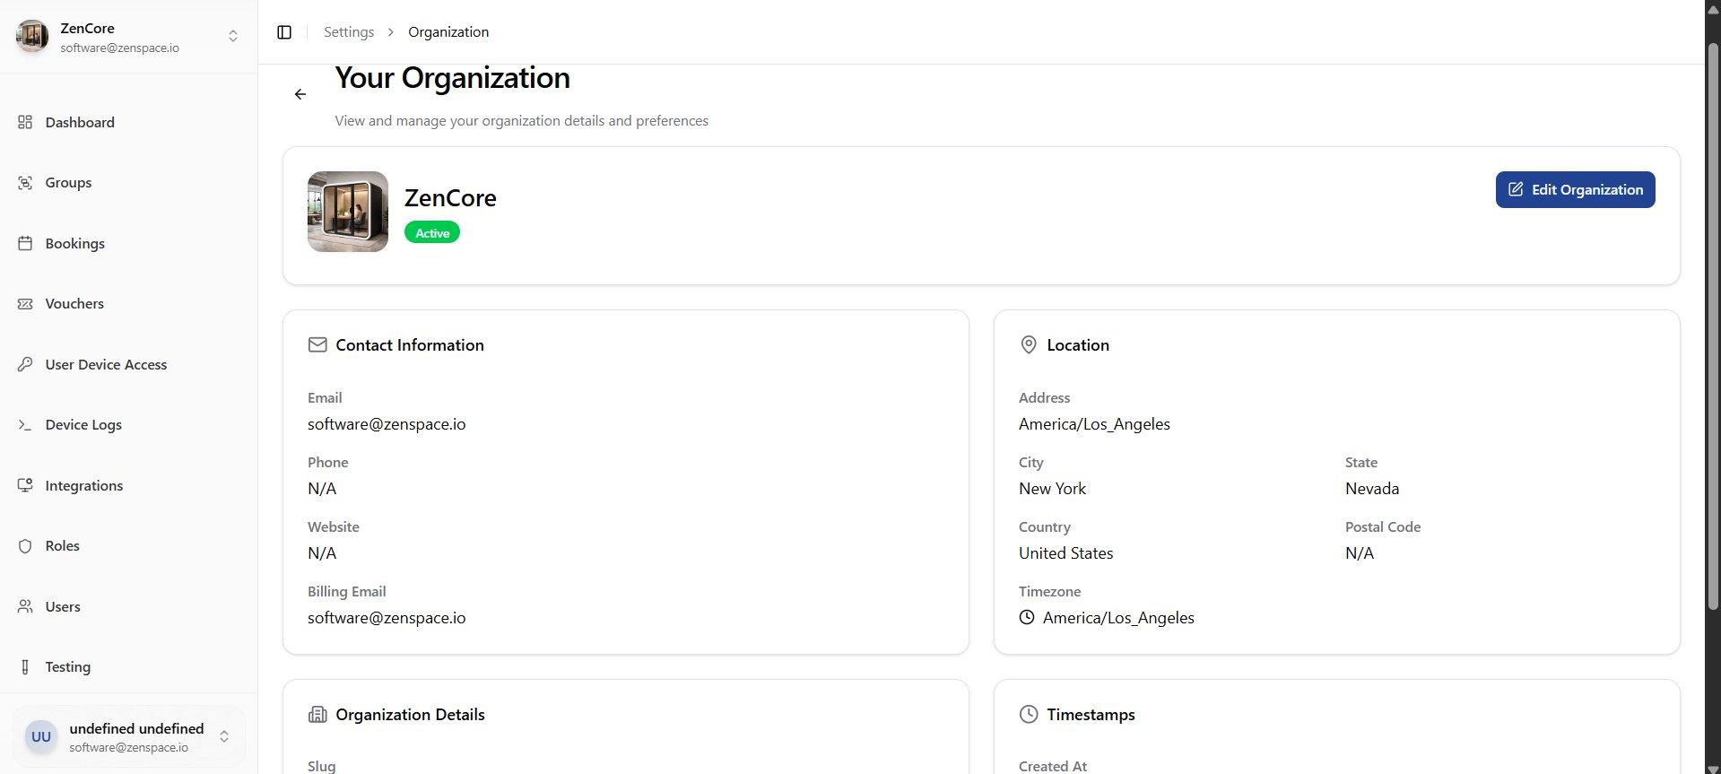Click the clock icon next to Timezone value

(x=1027, y=617)
